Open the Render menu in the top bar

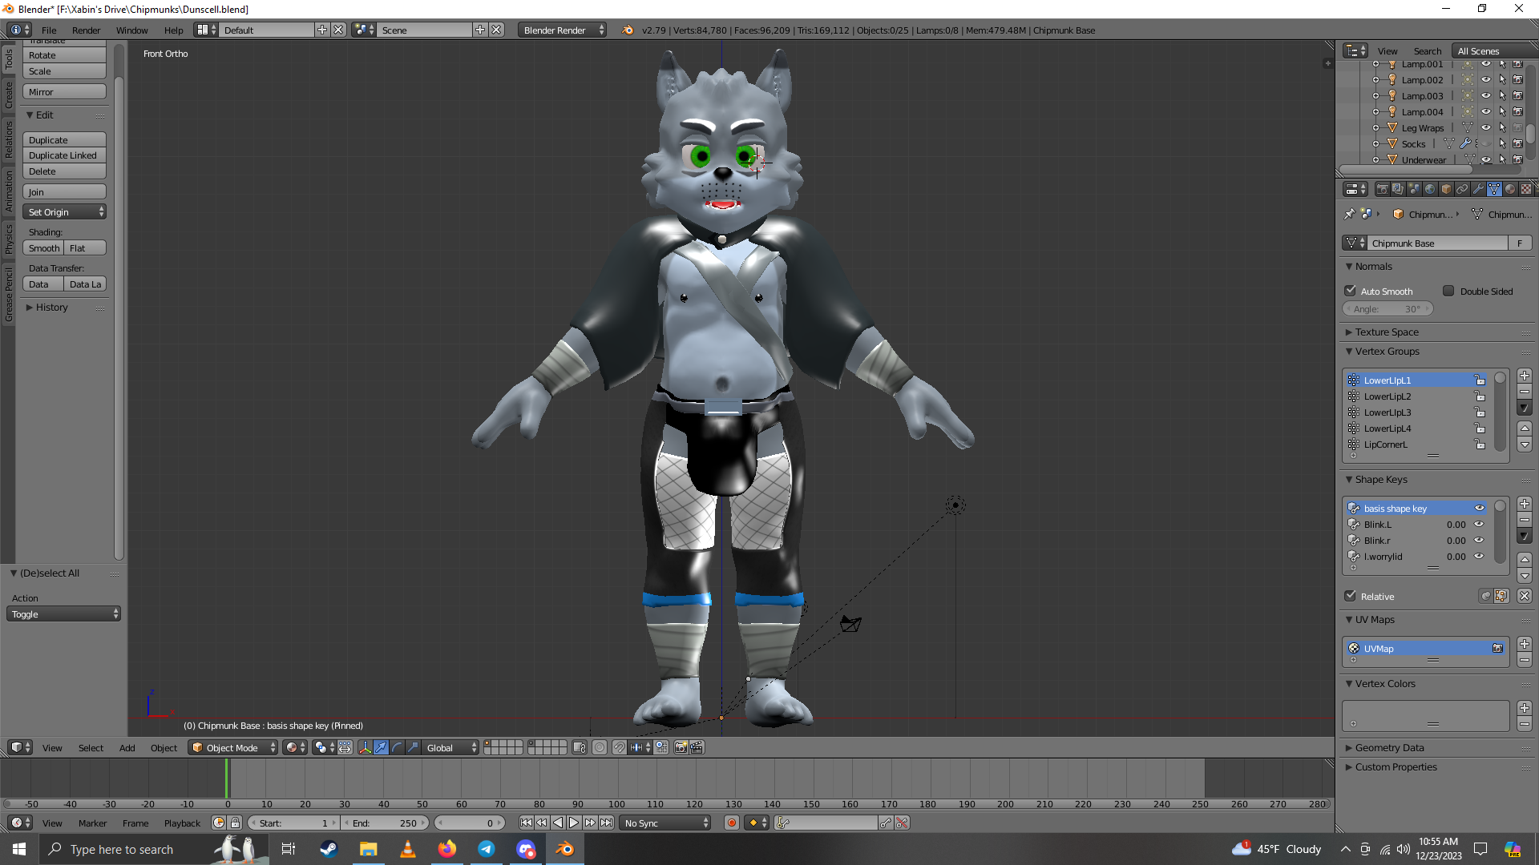point(86,30)
